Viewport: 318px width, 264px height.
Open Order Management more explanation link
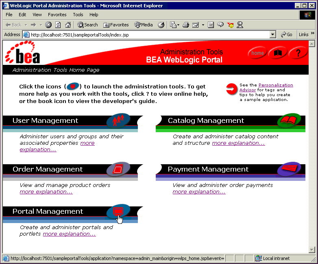point(46,191)
